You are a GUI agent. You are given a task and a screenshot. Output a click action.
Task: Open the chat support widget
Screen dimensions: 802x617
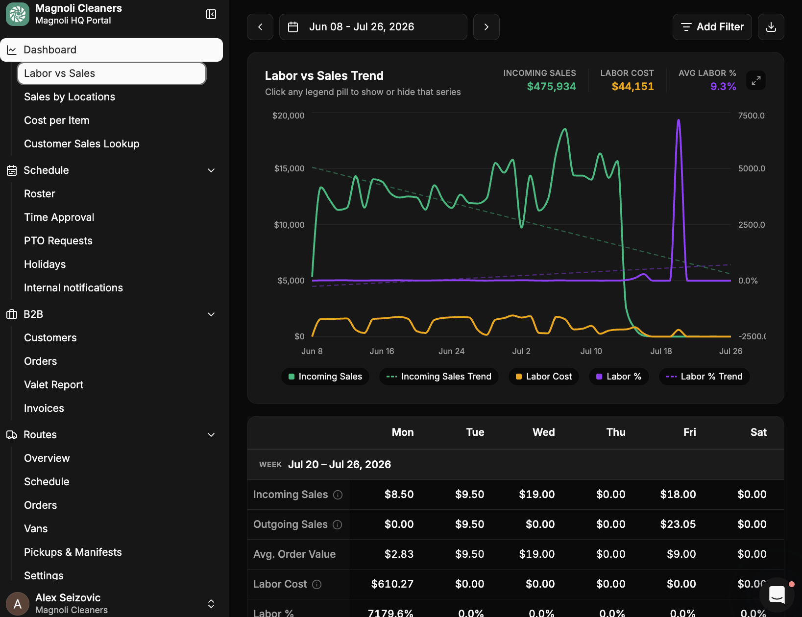(777, 594)
